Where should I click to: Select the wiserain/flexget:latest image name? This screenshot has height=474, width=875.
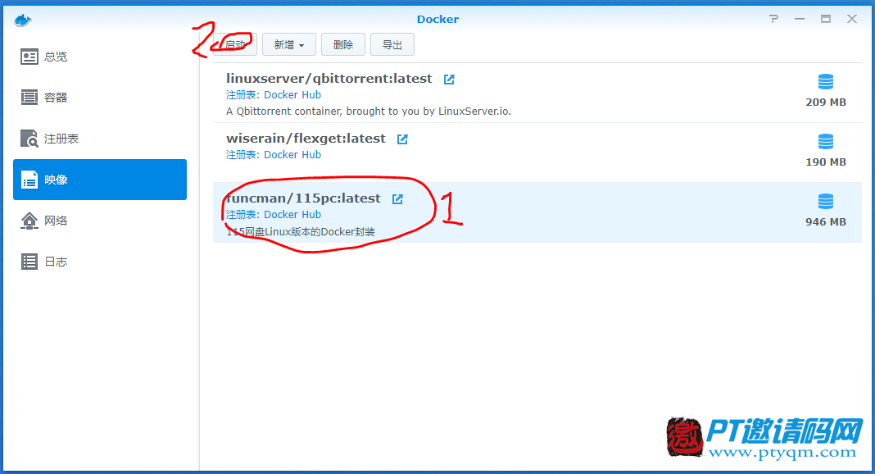pyautogui.click(x=306, y=139)
